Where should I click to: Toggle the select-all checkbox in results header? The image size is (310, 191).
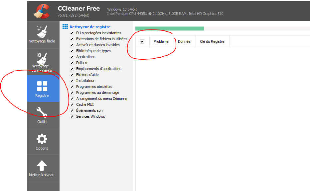coord(142,41)
